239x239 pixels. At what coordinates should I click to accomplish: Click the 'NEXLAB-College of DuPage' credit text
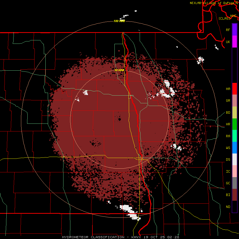[212, 3]
